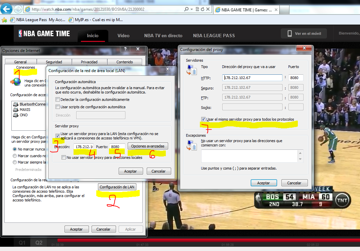Switch to General tab in Opciones de Internet
360x251 pixels.
[20, 62]
